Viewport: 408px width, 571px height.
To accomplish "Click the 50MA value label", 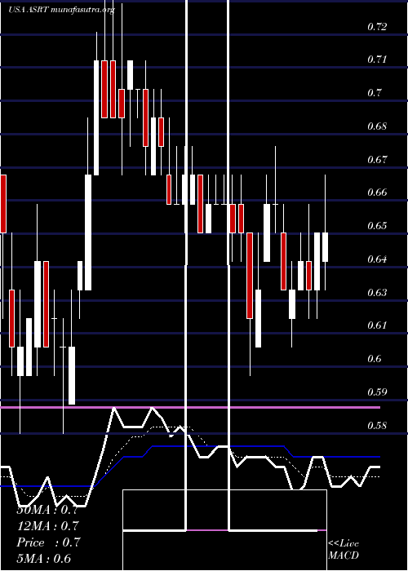I will click(x=47, y=510).
